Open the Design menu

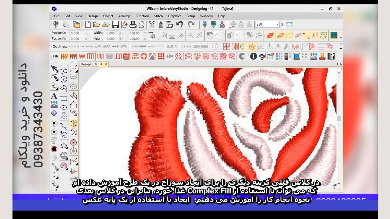(x=93, y=16)
